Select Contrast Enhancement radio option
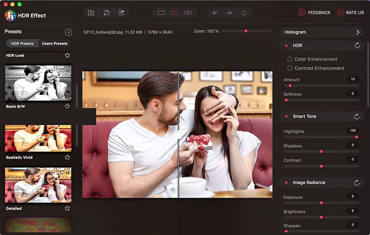 click(290, 68)
